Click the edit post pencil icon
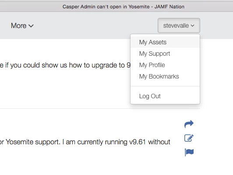The image size is (233, 175). point(189,138)
